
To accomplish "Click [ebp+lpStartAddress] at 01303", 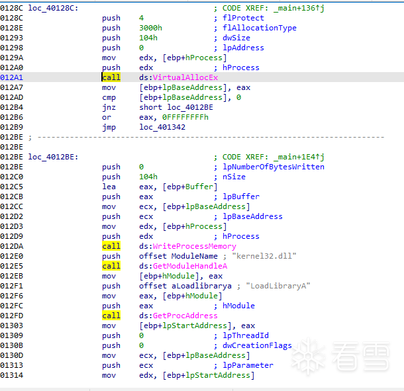I will [x=185, y=326].
